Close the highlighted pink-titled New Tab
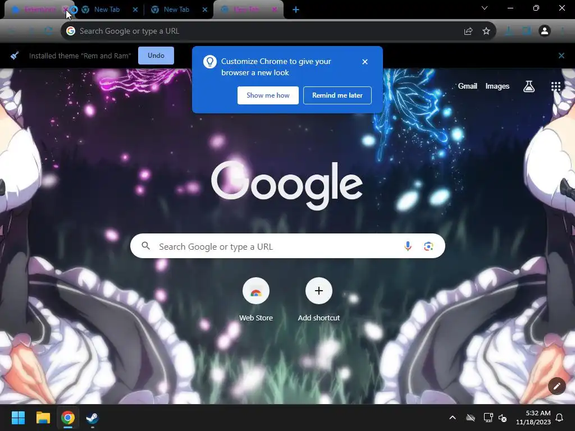Image resolution: width=575 pixels, height=431 pixels. pos(274,10)
